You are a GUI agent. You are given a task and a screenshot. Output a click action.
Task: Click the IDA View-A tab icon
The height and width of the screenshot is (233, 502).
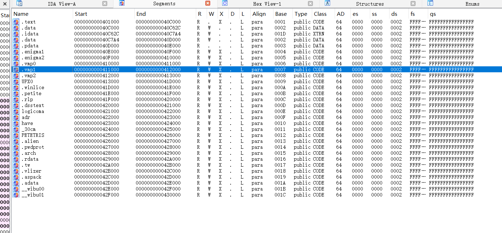[19, 4]
